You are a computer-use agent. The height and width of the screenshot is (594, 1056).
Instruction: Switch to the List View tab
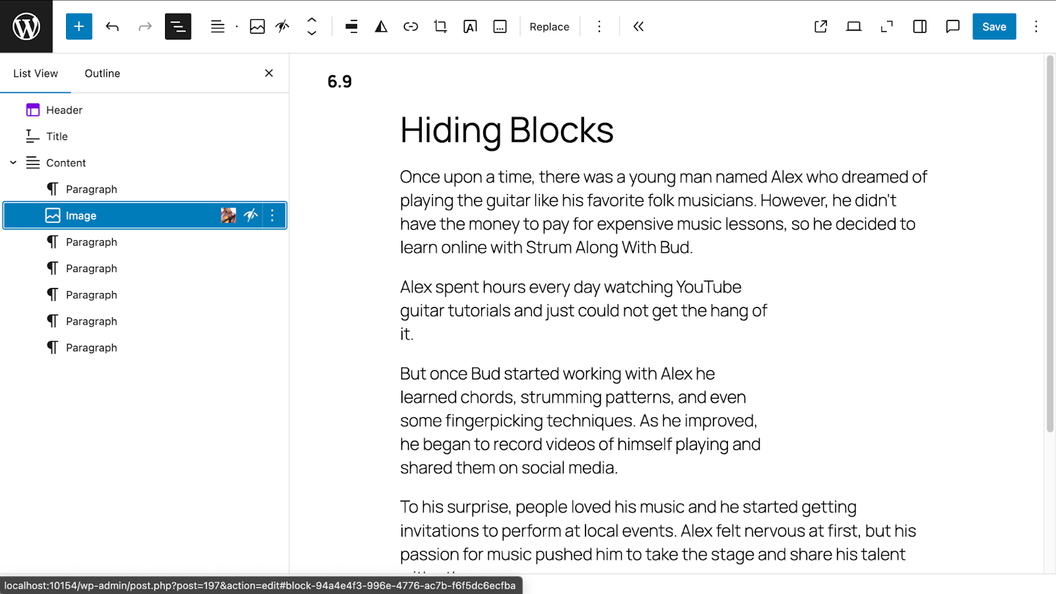(x=36, y=73)
